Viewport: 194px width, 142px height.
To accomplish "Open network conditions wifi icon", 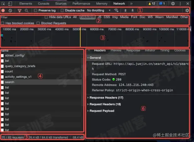I will pos(116,10).
